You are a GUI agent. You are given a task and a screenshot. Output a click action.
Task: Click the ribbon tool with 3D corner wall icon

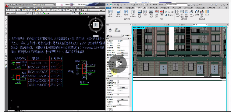pos(145,13)
